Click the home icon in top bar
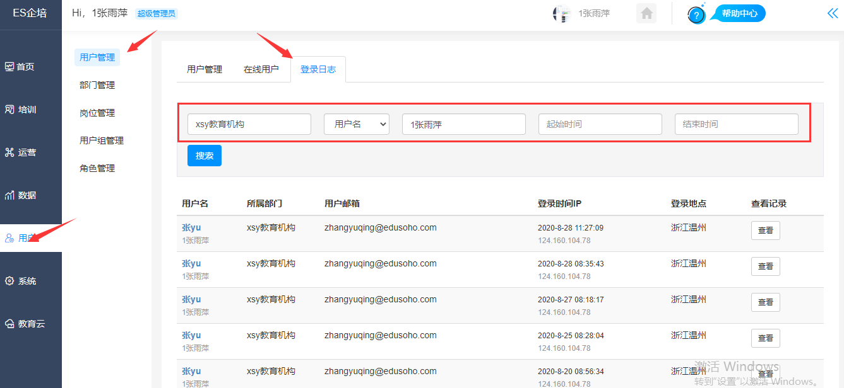The image size is (844, 388). coord(646,13)
